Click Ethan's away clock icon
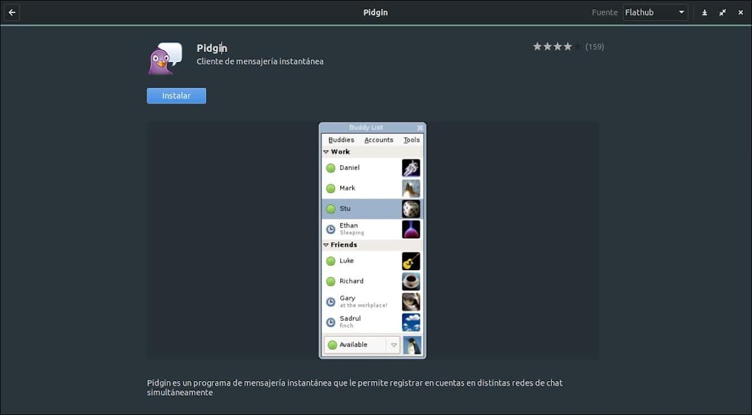The width and height of the screenshot is (752, 415). tap(330, 229)
